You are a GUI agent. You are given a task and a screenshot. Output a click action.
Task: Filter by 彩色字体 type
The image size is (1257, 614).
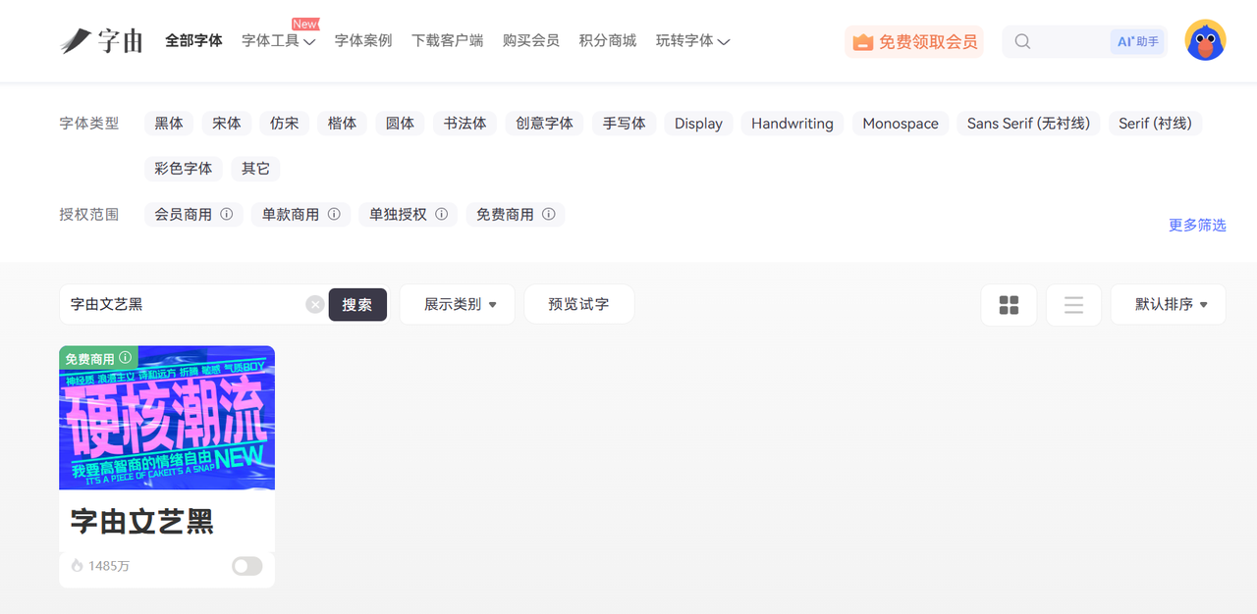click(184, 168)
